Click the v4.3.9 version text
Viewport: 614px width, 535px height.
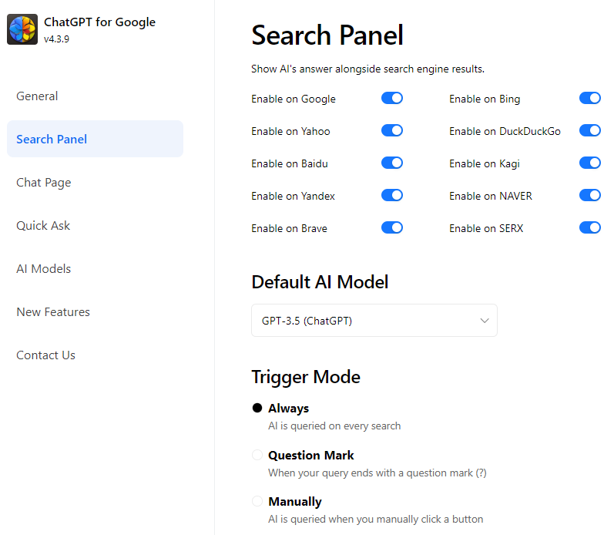pyautogui.click(x=56, y=39)
